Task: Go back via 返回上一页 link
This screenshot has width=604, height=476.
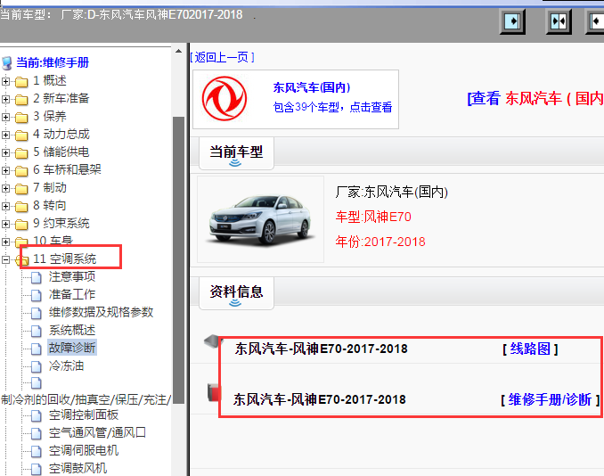Action: (222, 57)
